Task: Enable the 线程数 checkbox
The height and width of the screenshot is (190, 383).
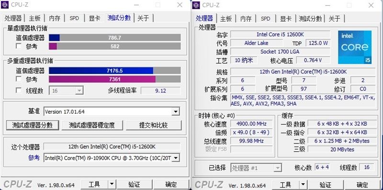Action: coord(19,90)
